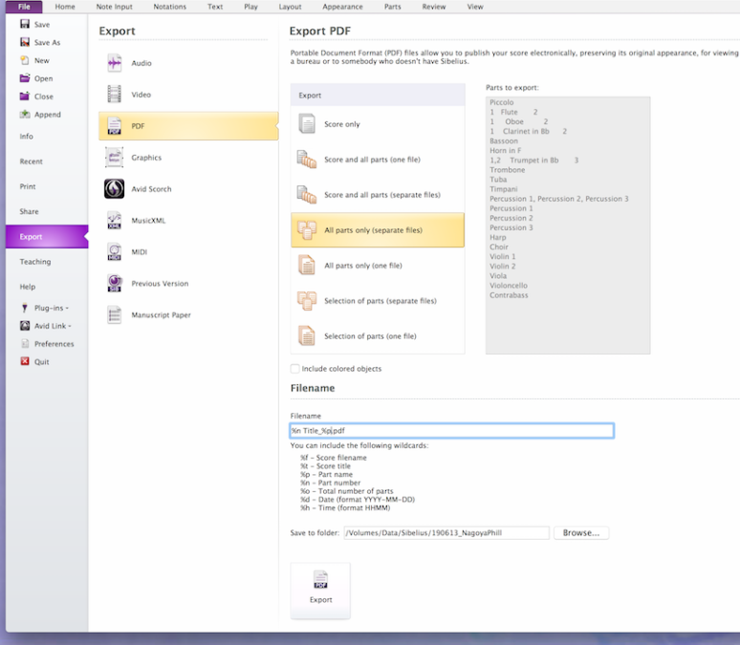The width and height of the screenshot is (740, 645).
Task: Switch to the Appearance tab
Action: point(342,7)
